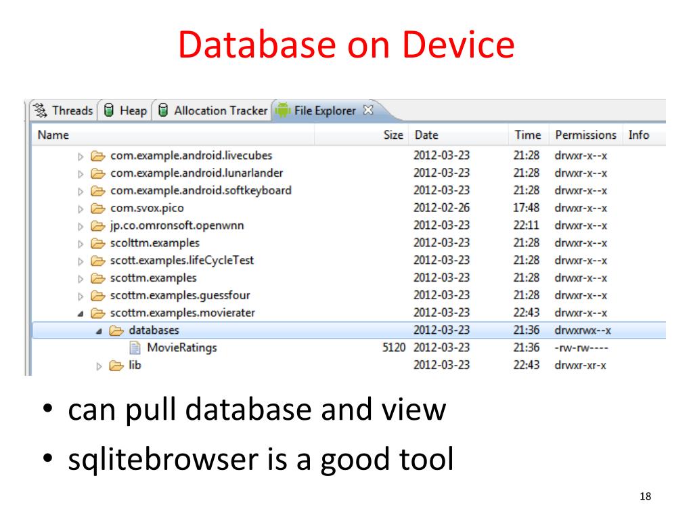693x520 pixels.
Task: Sort by the Permissions column header
Action: point(585,135)
